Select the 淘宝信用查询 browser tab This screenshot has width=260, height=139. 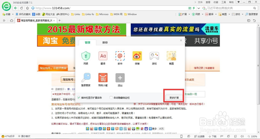[x=36, y=20]
